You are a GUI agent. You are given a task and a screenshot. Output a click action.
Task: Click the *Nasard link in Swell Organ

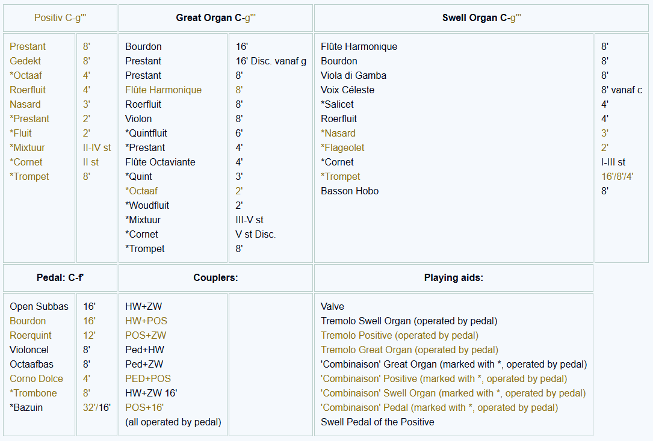[338, 133]
